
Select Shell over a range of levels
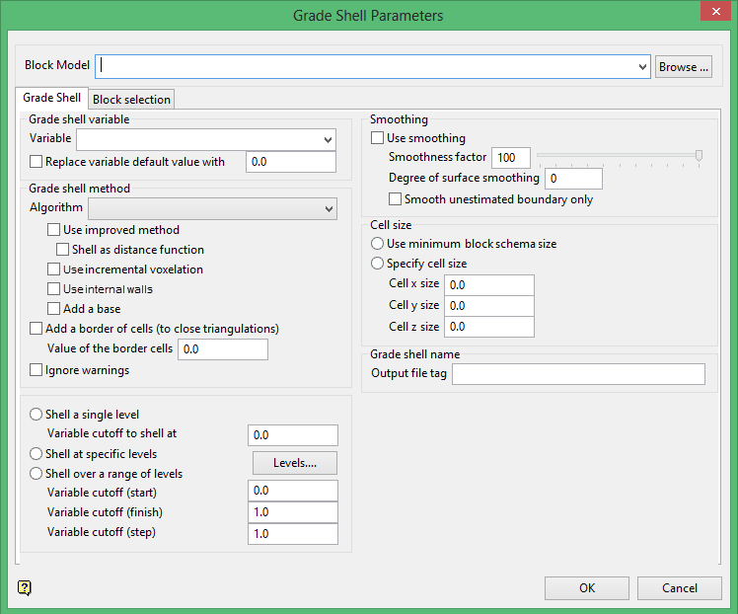pos(37,474)
